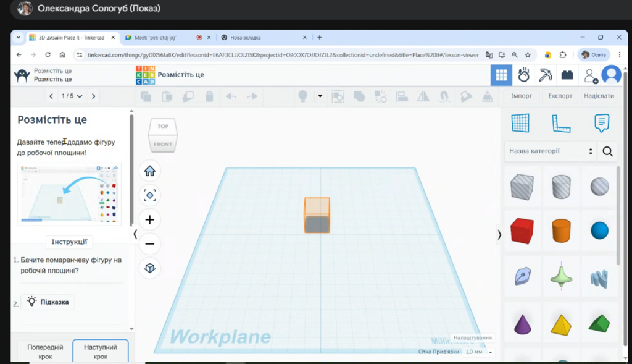Click the Home view icon
Image resolution: width=632 pixels, height=364 pixels.
coord(149,171)
